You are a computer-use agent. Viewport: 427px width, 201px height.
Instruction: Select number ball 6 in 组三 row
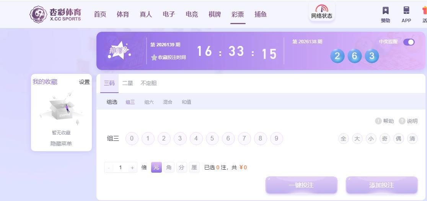228,139
